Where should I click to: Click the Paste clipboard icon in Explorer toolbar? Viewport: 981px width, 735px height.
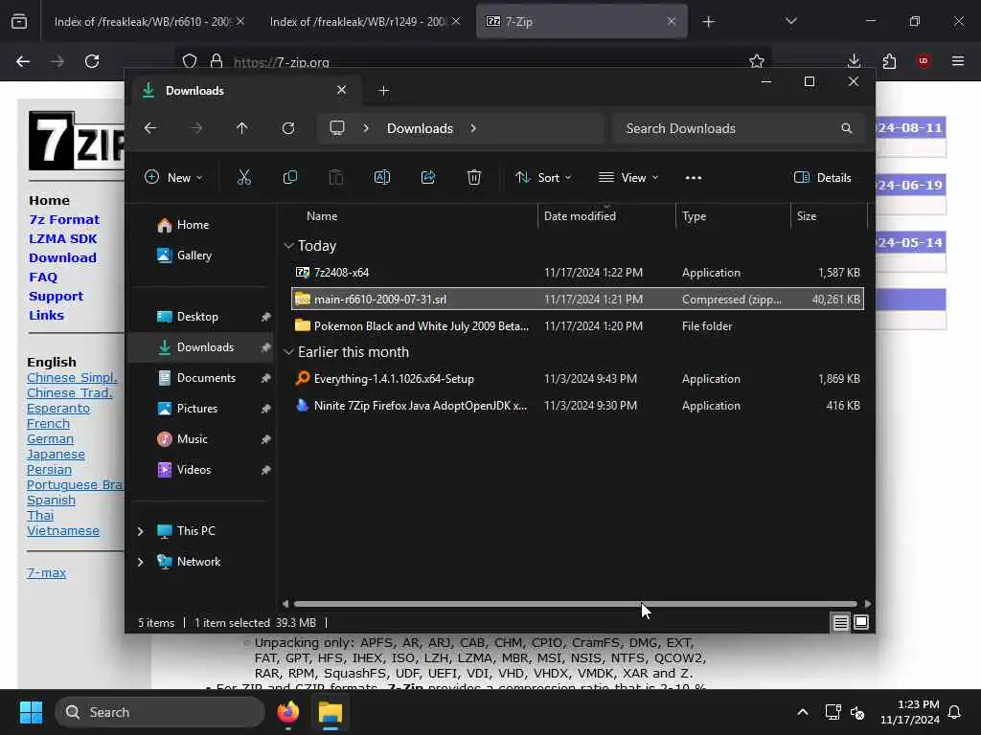click(336, 177)
